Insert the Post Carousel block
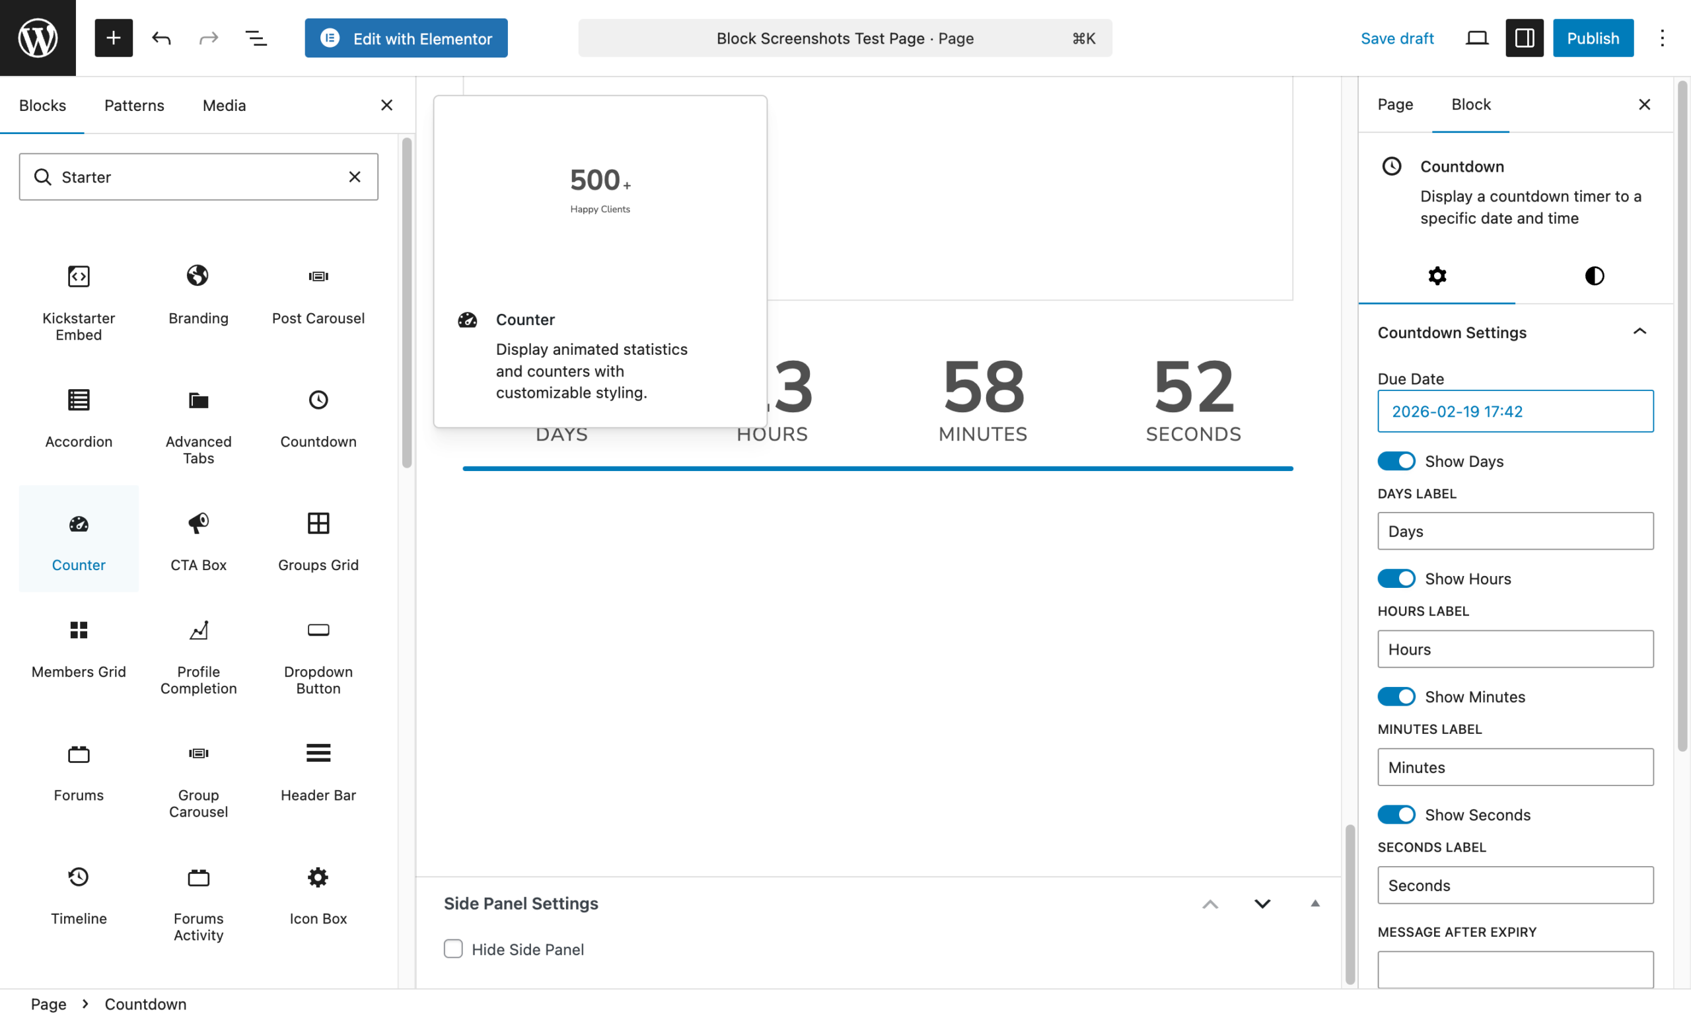Image resolution: width=1691 pixels, height=1018 pixels. (318, 295)
